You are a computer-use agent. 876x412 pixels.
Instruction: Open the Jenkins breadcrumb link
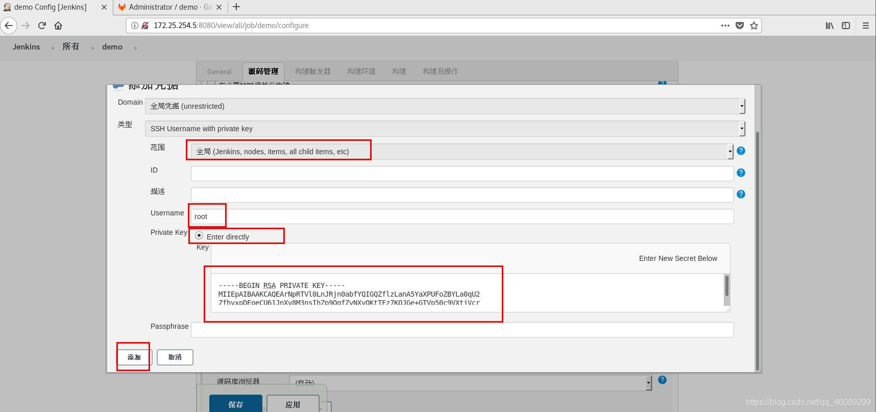pos(27,47)
